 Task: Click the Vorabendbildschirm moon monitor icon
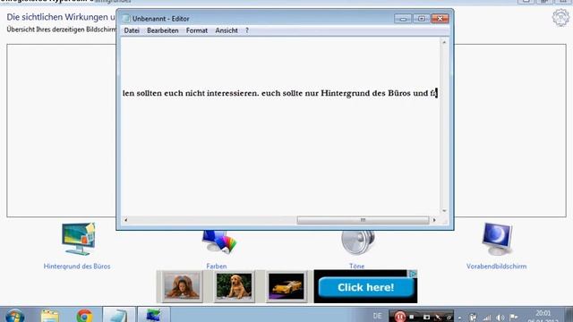pyautogui.click(x=497, y=239)
